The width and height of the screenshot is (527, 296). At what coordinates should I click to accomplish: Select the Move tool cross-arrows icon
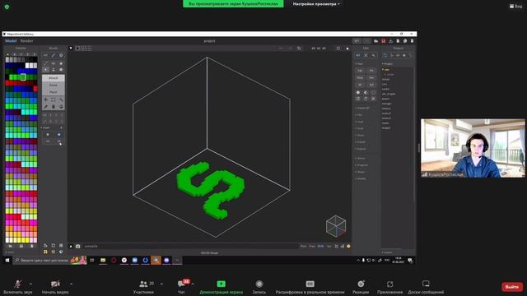click(x=46, y=99)
